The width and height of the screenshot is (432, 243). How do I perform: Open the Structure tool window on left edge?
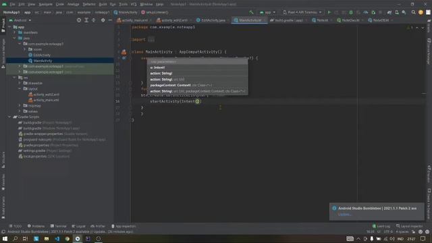(3, 160)
